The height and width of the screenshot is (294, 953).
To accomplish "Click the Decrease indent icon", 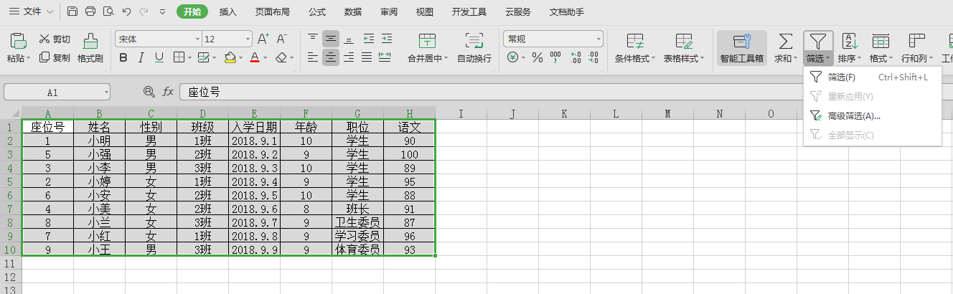I will [368, 39].
